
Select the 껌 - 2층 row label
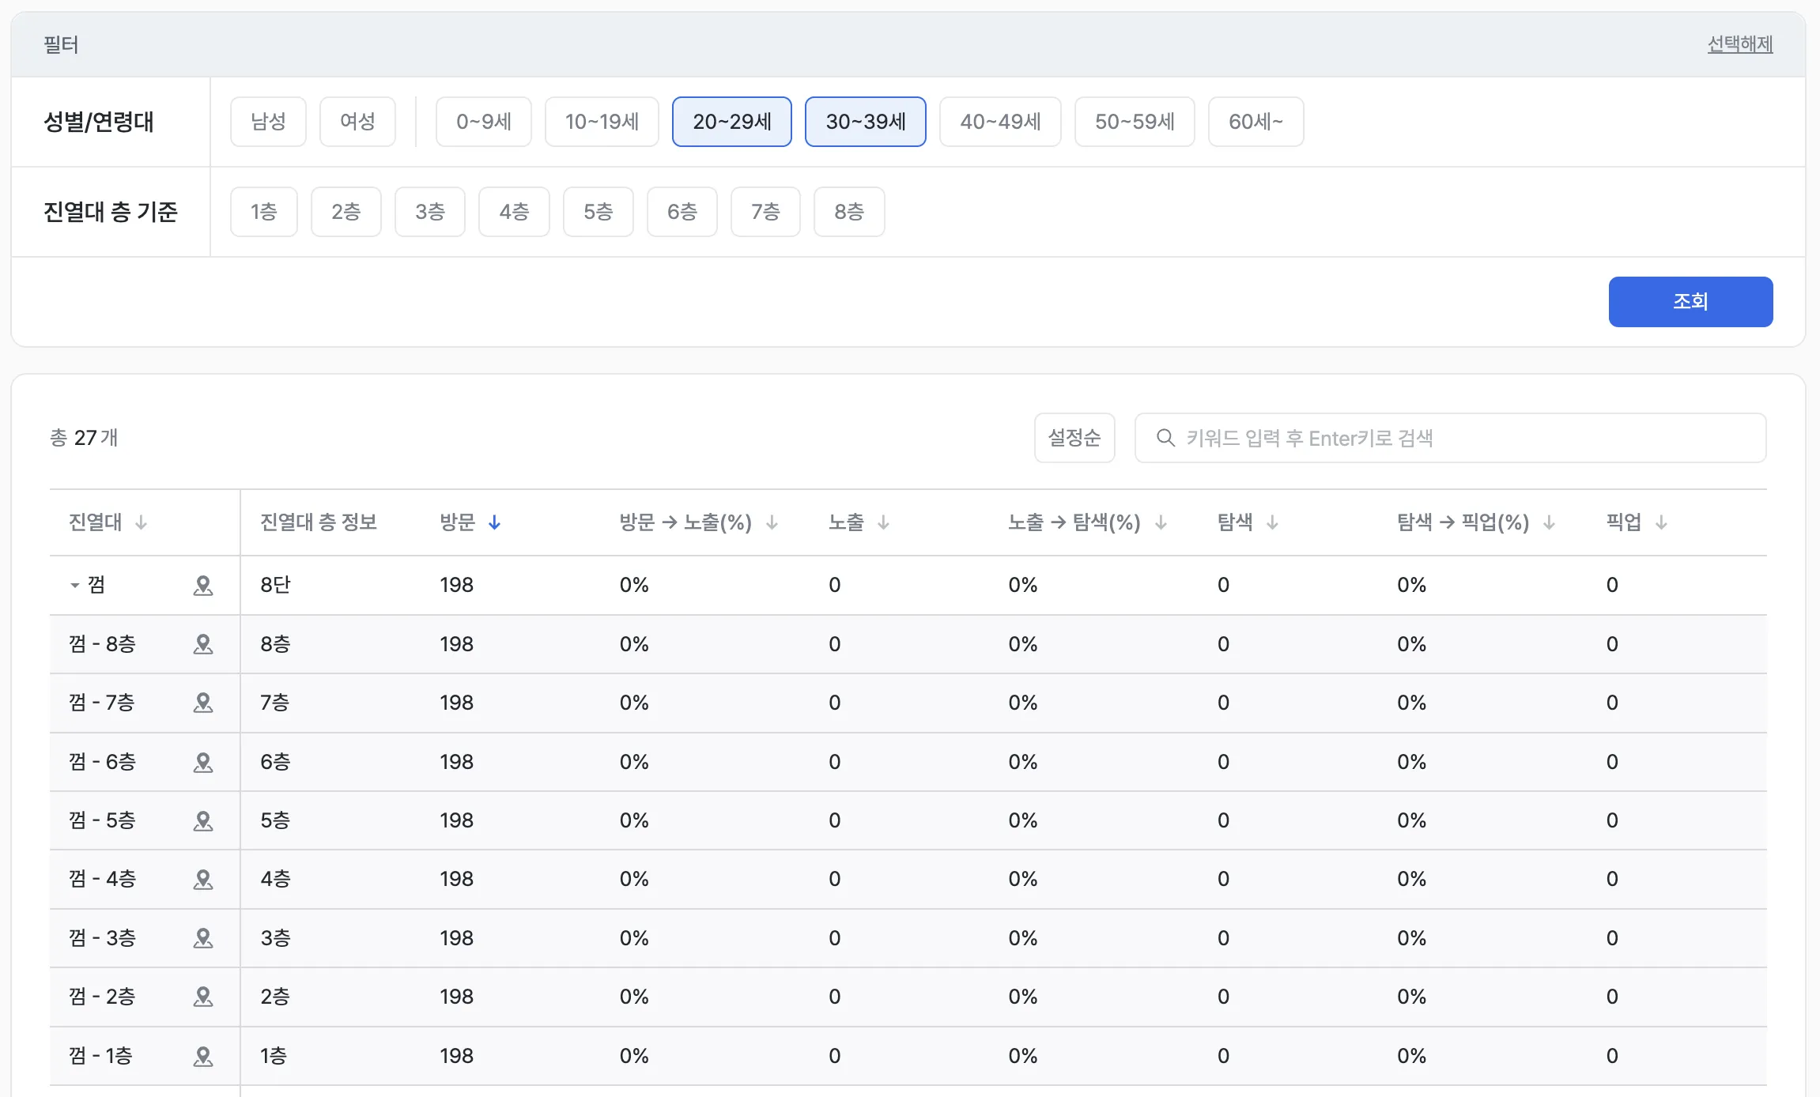point(102,997)
